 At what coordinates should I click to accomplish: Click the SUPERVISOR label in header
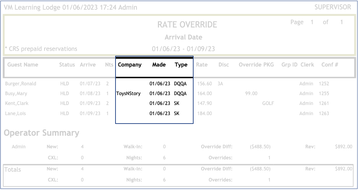pos(332,7)
